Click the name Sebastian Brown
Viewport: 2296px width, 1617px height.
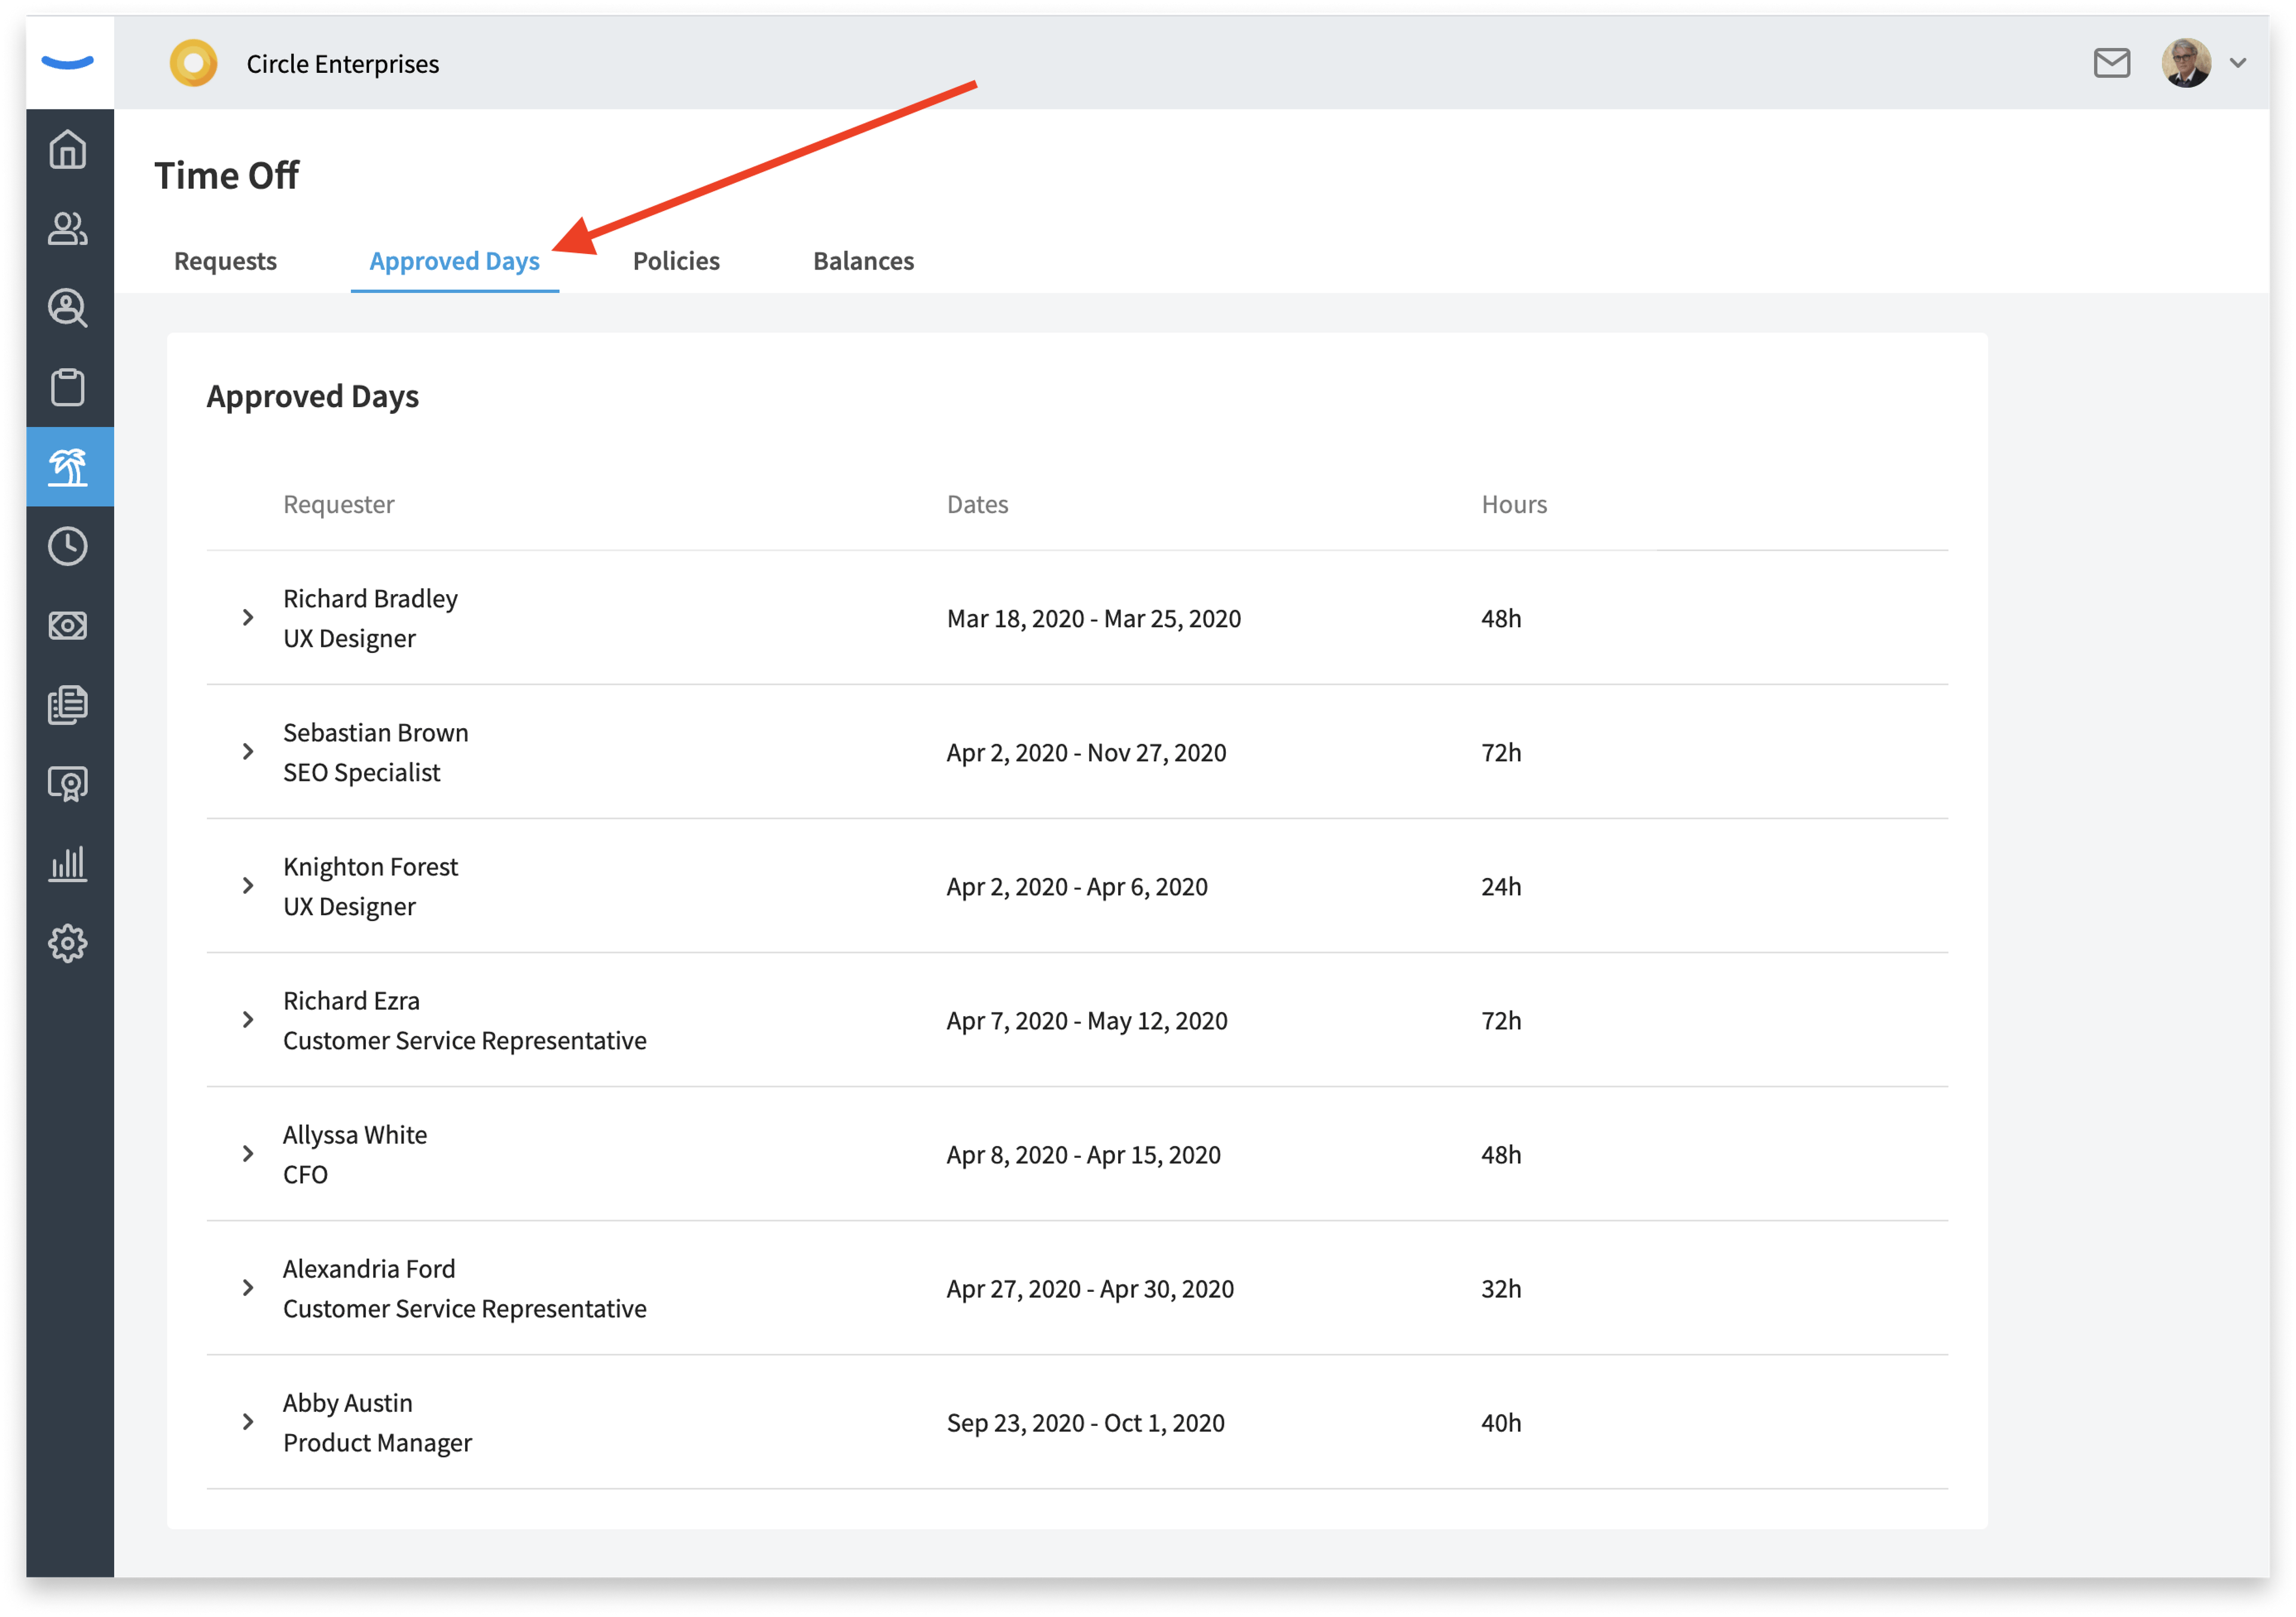pyautogui.click(x=375, y=732)
